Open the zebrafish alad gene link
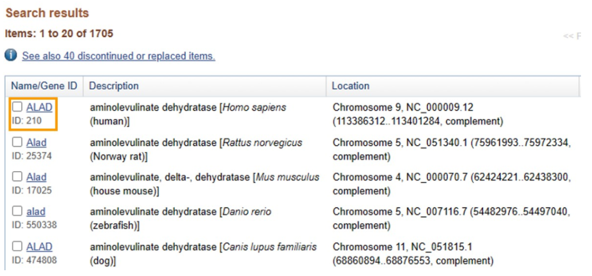Image resolution: width=592 pixels, height=276 pixels. click(x=36, y=212)
